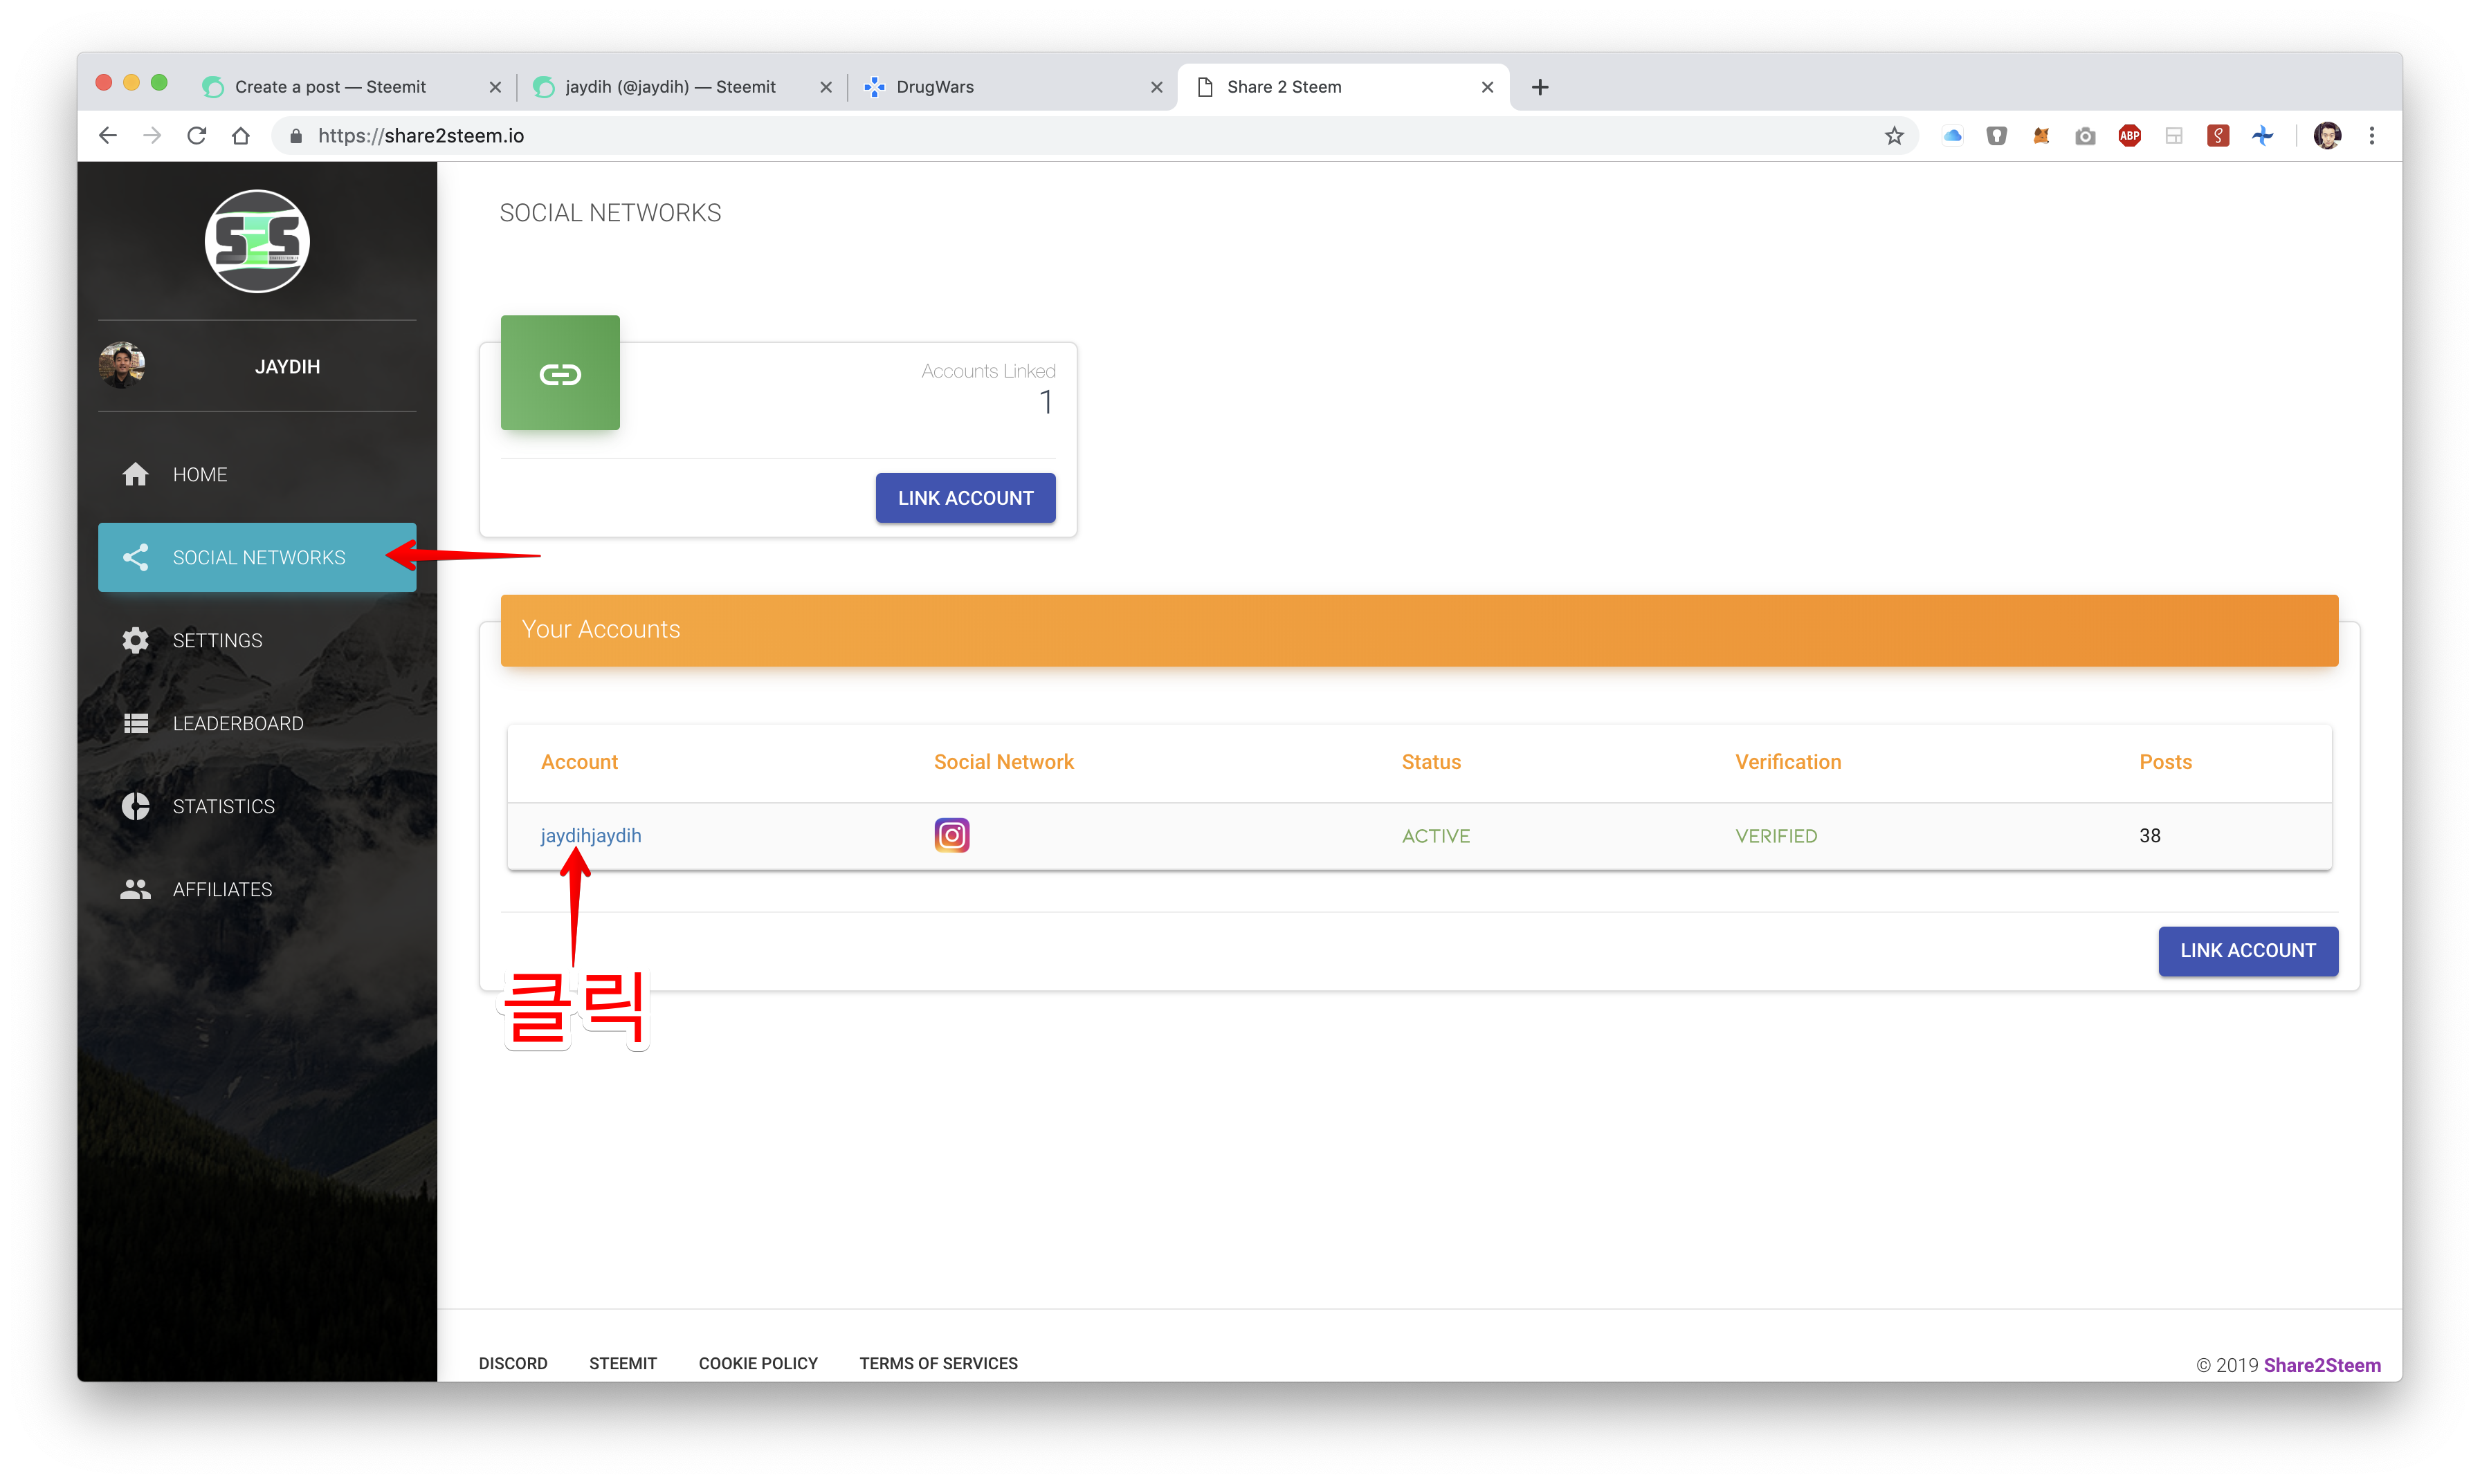Screen dimensions: 2480x1484
Task: Open LEADERBOARD in the sidebar
Action: tap(257, 723)
